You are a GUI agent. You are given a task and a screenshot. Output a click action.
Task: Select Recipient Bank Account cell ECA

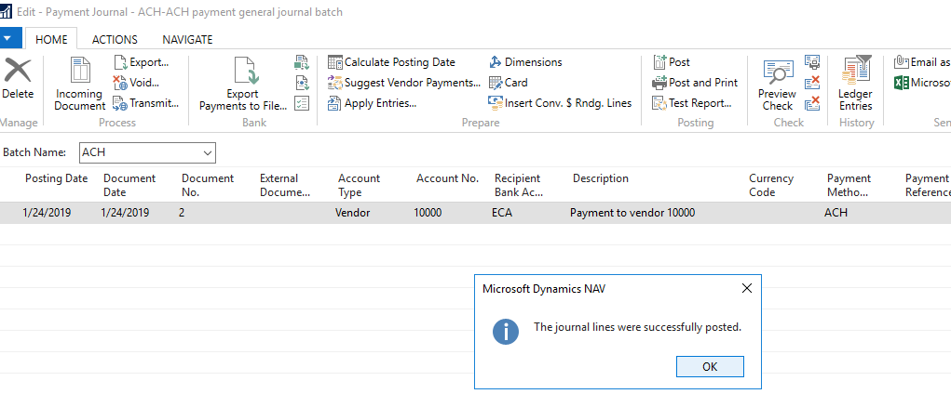tap(501, 213)
